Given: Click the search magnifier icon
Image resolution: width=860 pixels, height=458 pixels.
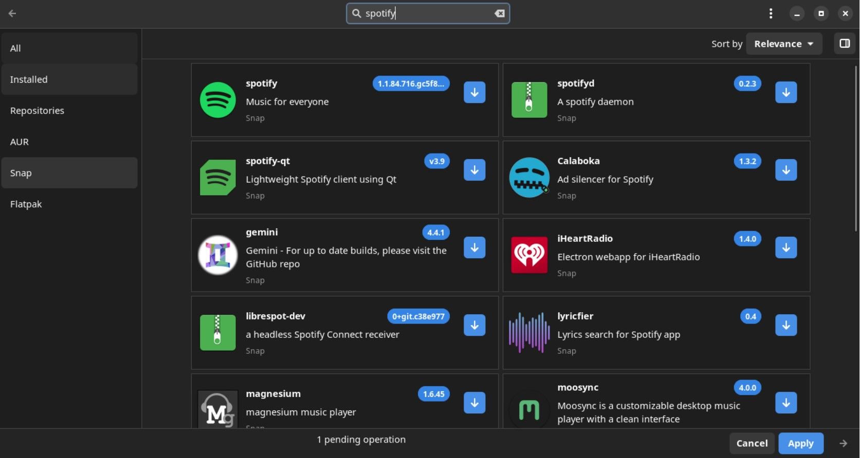Looking at the screenshot, I should [357, 13].
